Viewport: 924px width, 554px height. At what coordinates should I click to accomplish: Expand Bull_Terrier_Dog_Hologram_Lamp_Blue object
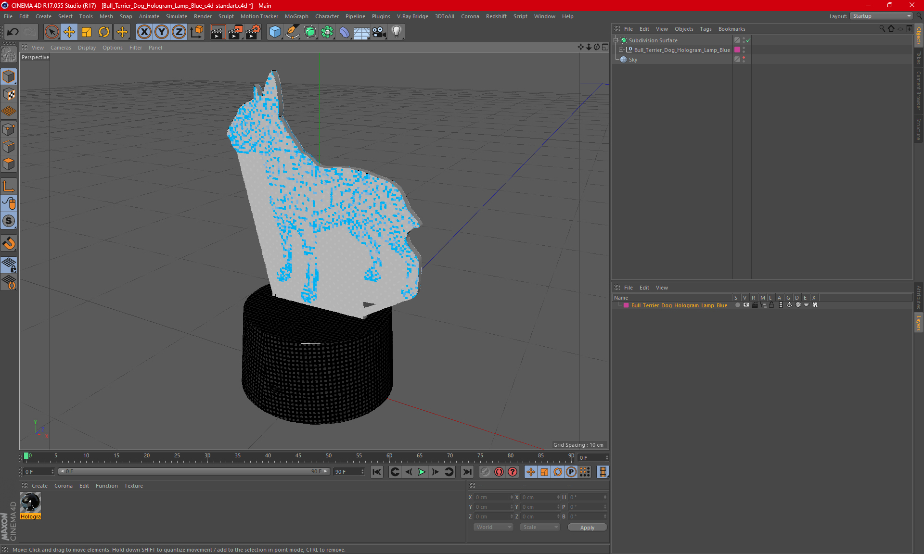tap(621, 50)
